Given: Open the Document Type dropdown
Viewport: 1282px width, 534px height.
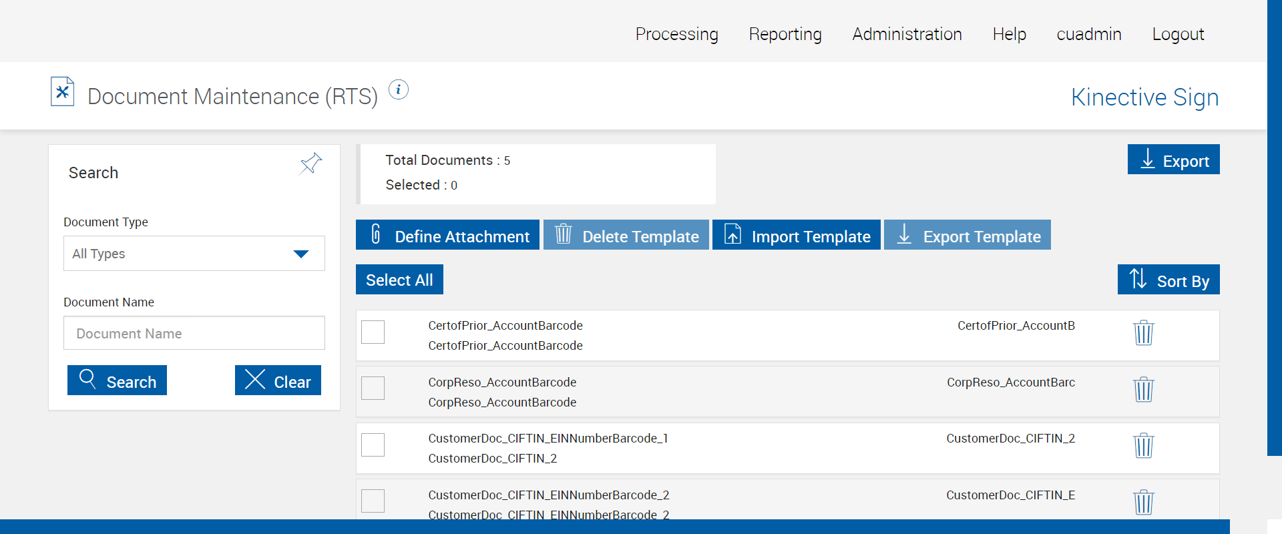Looking at the screenshot, I should click(x=194, y=254).
